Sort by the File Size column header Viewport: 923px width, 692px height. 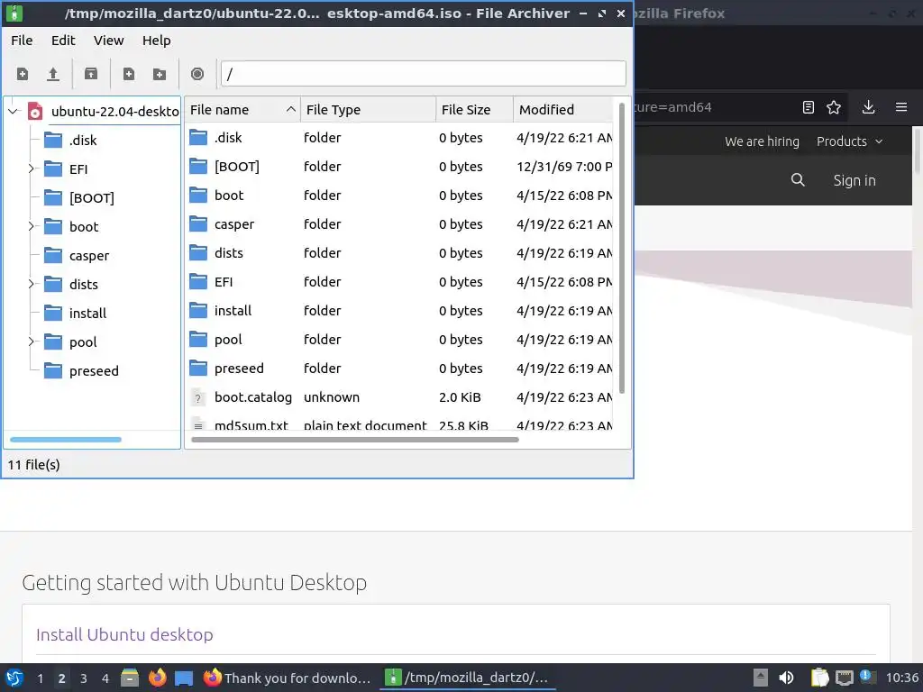[474, 110]
